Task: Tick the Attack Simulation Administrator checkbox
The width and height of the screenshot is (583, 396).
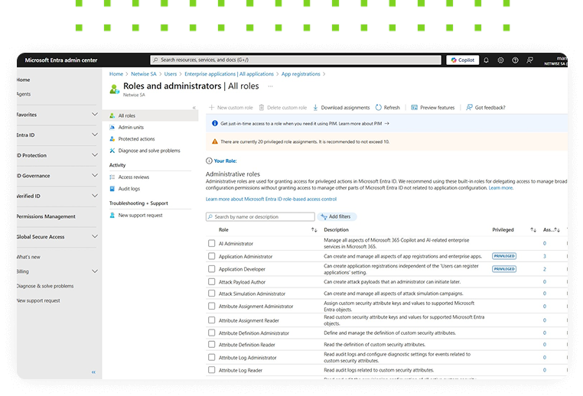Action: 212,293
